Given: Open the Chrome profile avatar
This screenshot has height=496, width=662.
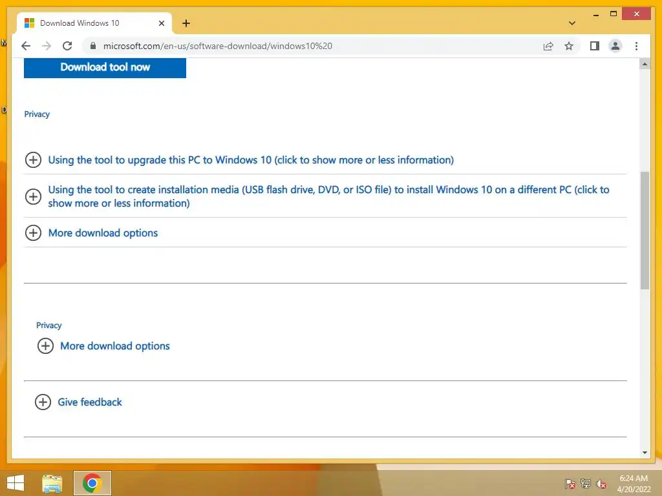Looking at the screenshot, I should (615, 46).
